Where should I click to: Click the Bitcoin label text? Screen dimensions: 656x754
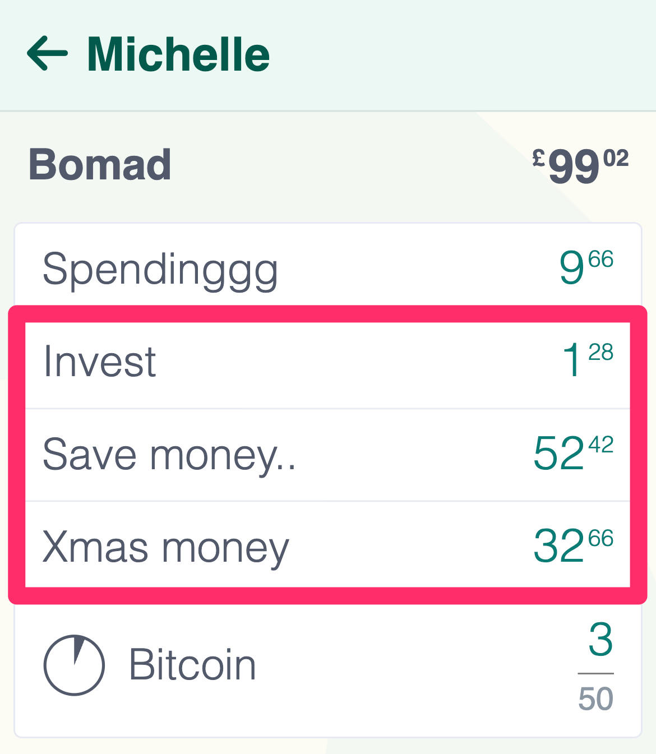pos(192,665)
